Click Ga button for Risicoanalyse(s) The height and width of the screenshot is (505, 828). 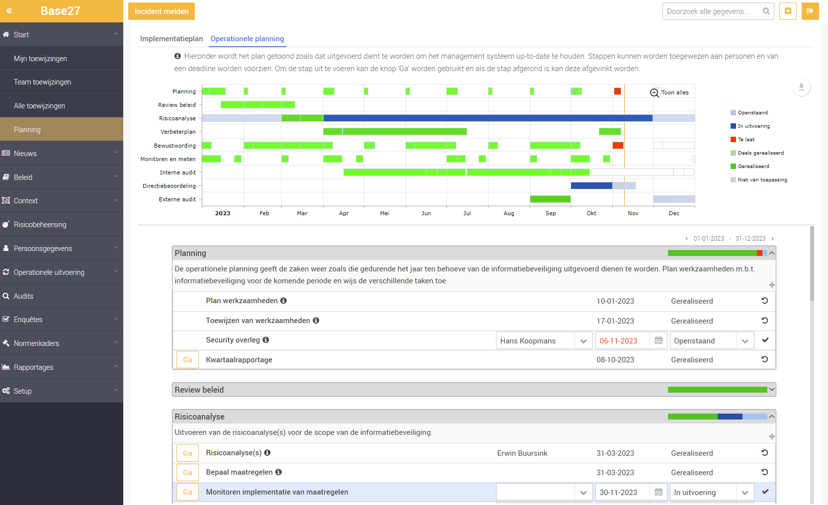[x=187, y=453]
